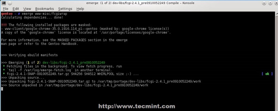The height and width of the screenshot is (111, 278).
Task: Click the terminal's vertical scrollbar track
Action: point(277,63)
